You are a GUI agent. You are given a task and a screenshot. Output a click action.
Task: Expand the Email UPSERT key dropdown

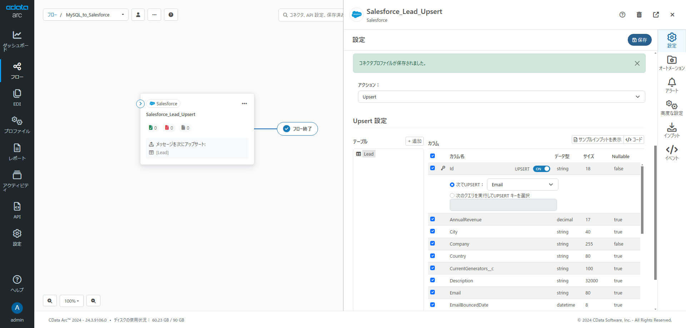point(522,185)
